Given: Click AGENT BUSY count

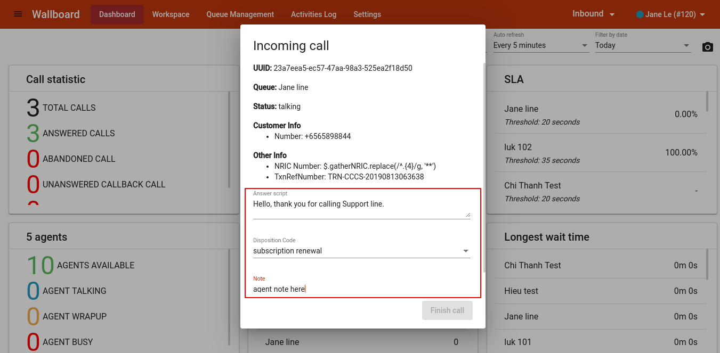Looking at the screenshot, I should (60, 342).
